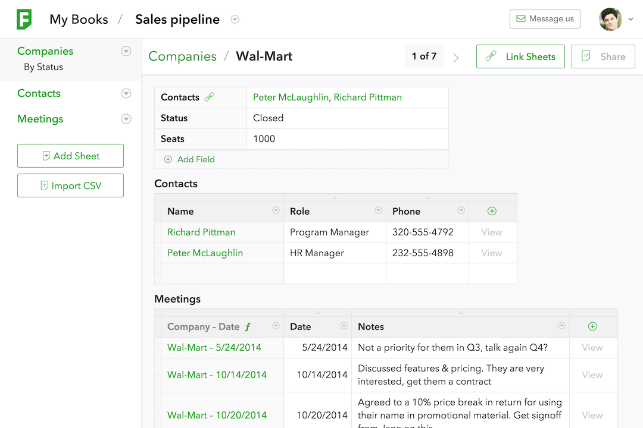
Task: Click the 1 of 7 record counter
Action: pyautogui.click(x=424, y=56)
